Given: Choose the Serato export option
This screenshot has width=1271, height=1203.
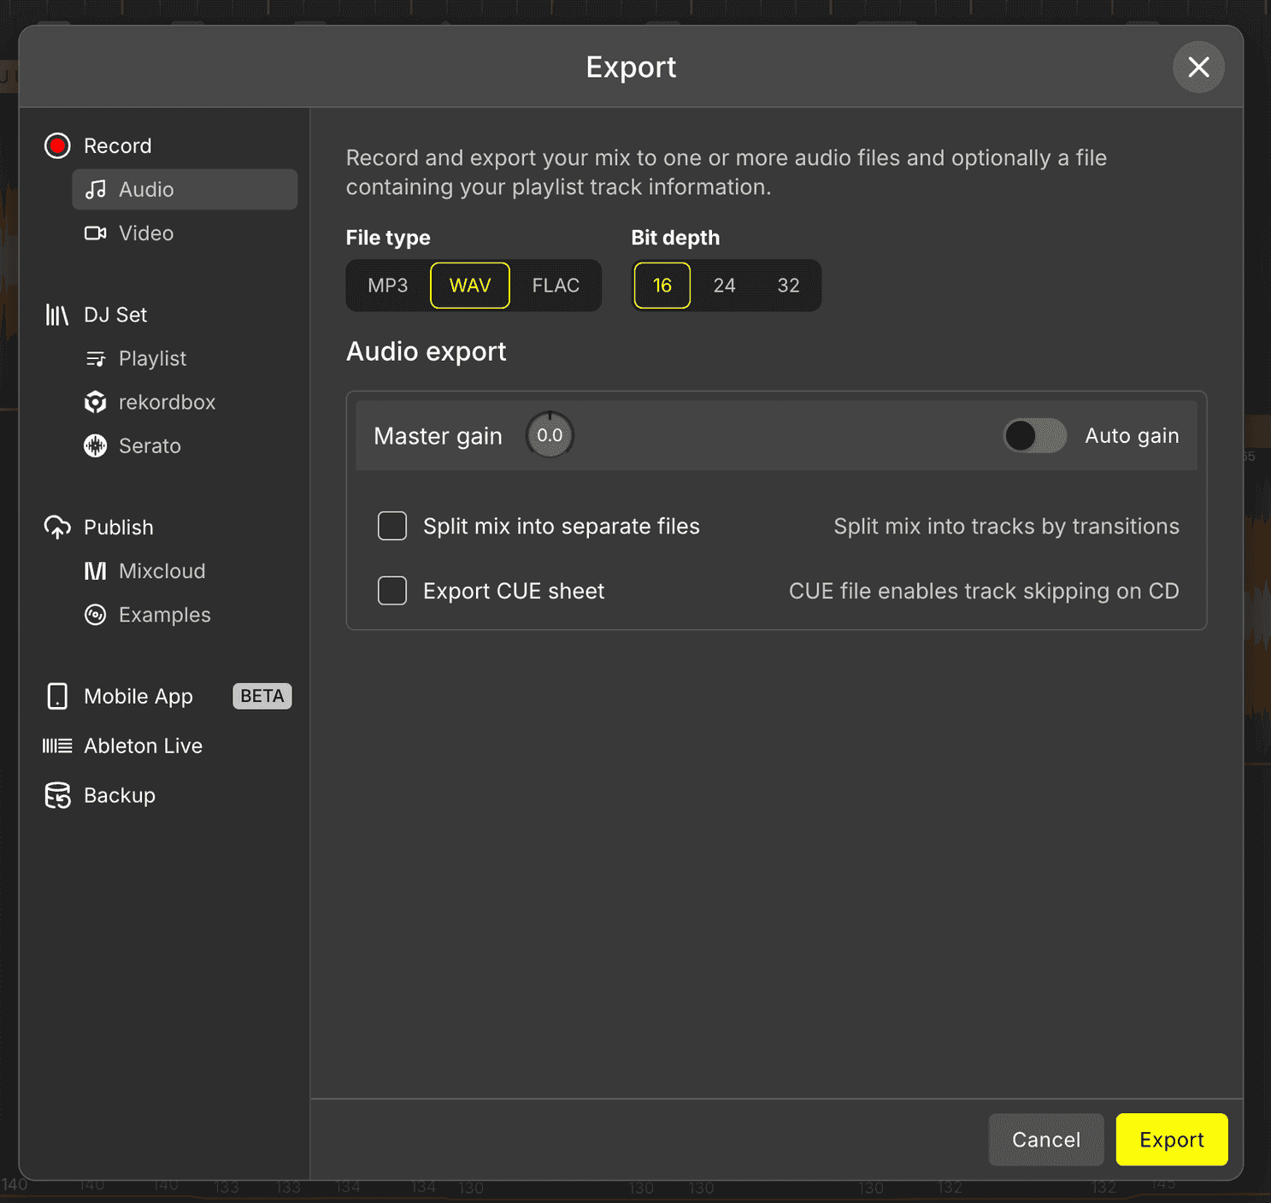Looking at the screenshot, I should pos(96,445).
